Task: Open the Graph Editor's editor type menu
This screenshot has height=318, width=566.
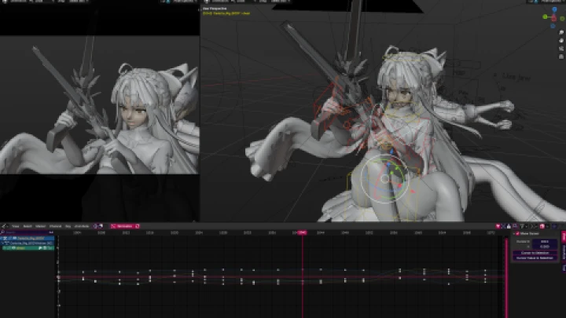Action: (x=5, y=226)
